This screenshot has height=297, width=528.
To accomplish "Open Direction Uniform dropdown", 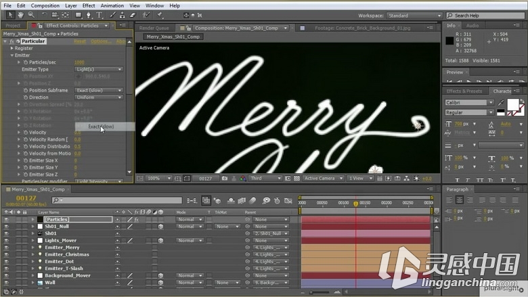I will point(99,97).
